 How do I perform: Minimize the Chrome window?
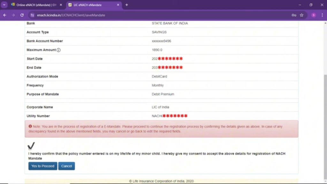300,5
